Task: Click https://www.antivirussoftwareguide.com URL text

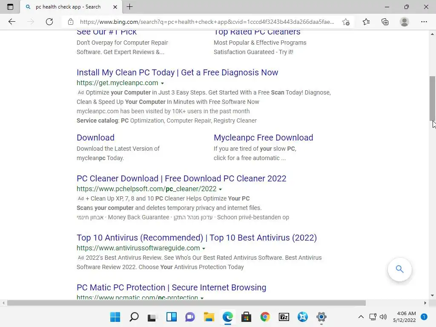Action: click(138, 248)
